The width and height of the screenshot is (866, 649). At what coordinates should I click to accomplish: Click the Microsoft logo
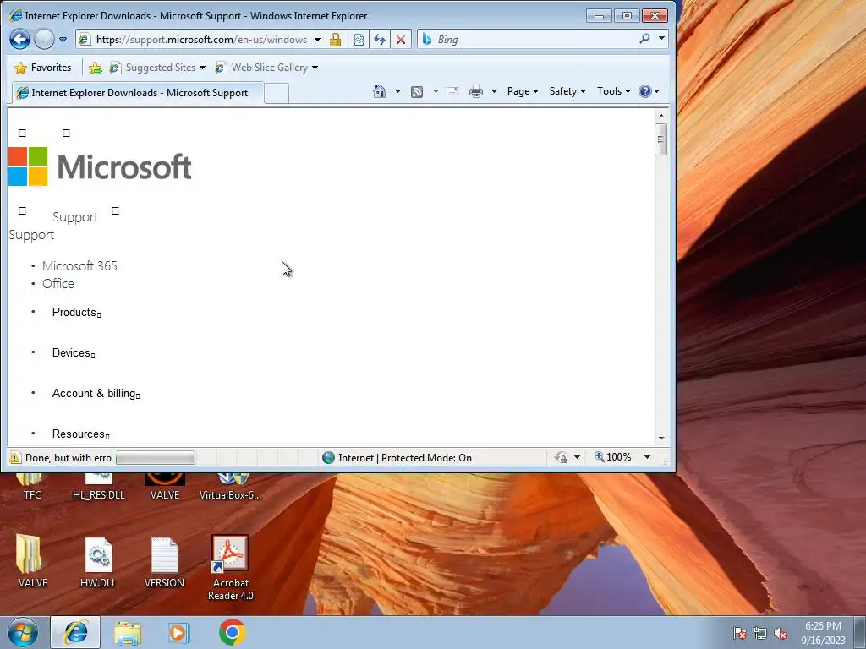tap(100, 166)
